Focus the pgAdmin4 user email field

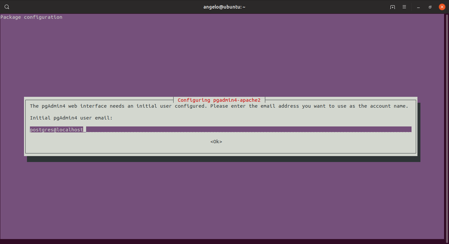tap(221, 129)
